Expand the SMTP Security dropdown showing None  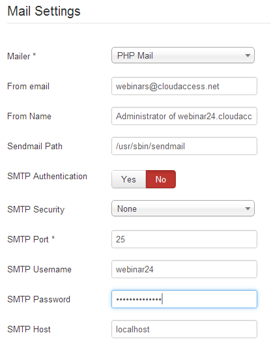click(x=183, y=209)
